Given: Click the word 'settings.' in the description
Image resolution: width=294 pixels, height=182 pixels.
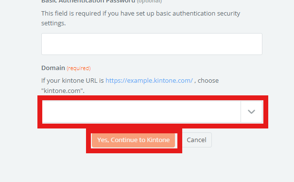Looking at the screenshot, I should [53, 23].
